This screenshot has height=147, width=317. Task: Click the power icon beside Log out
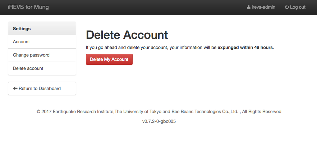[x=287, y=7]
